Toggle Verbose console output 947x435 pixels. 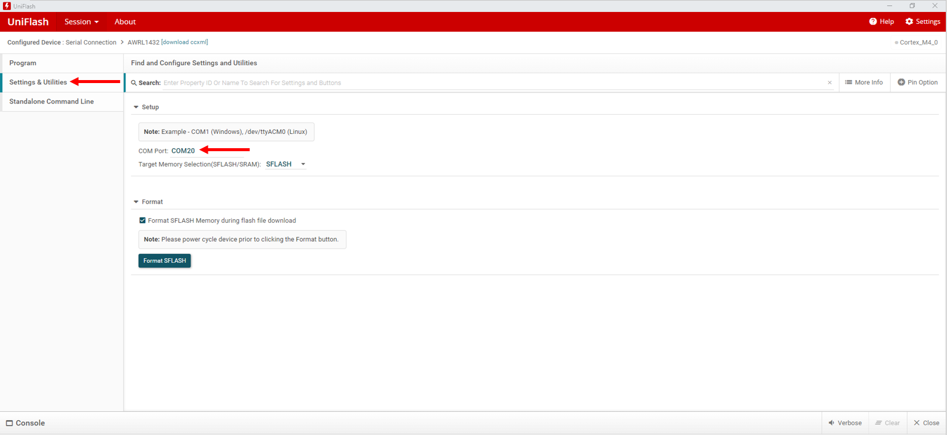[845, 423]
